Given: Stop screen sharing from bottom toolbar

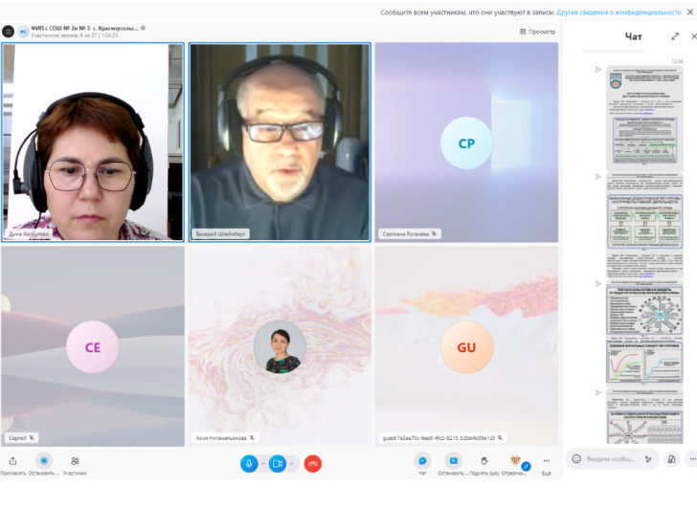Looking at the screenshot, I should click(x=451, y=461).
